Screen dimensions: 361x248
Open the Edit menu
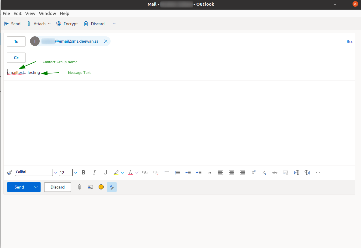[17, 14]
